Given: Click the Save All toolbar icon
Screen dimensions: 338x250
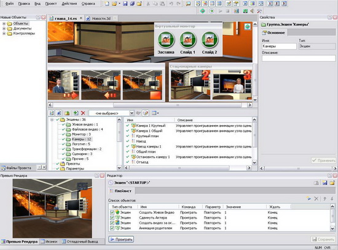Looking at the screenshot, I should pos(132,4).
